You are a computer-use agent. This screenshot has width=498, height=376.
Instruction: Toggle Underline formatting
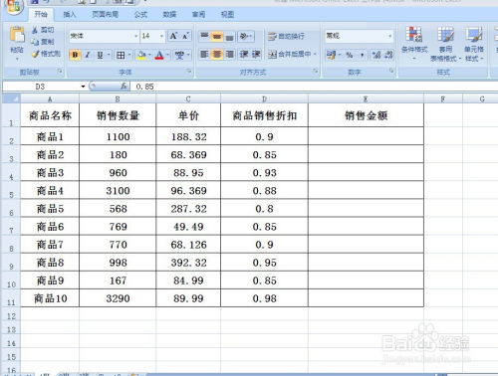(100, 55)
